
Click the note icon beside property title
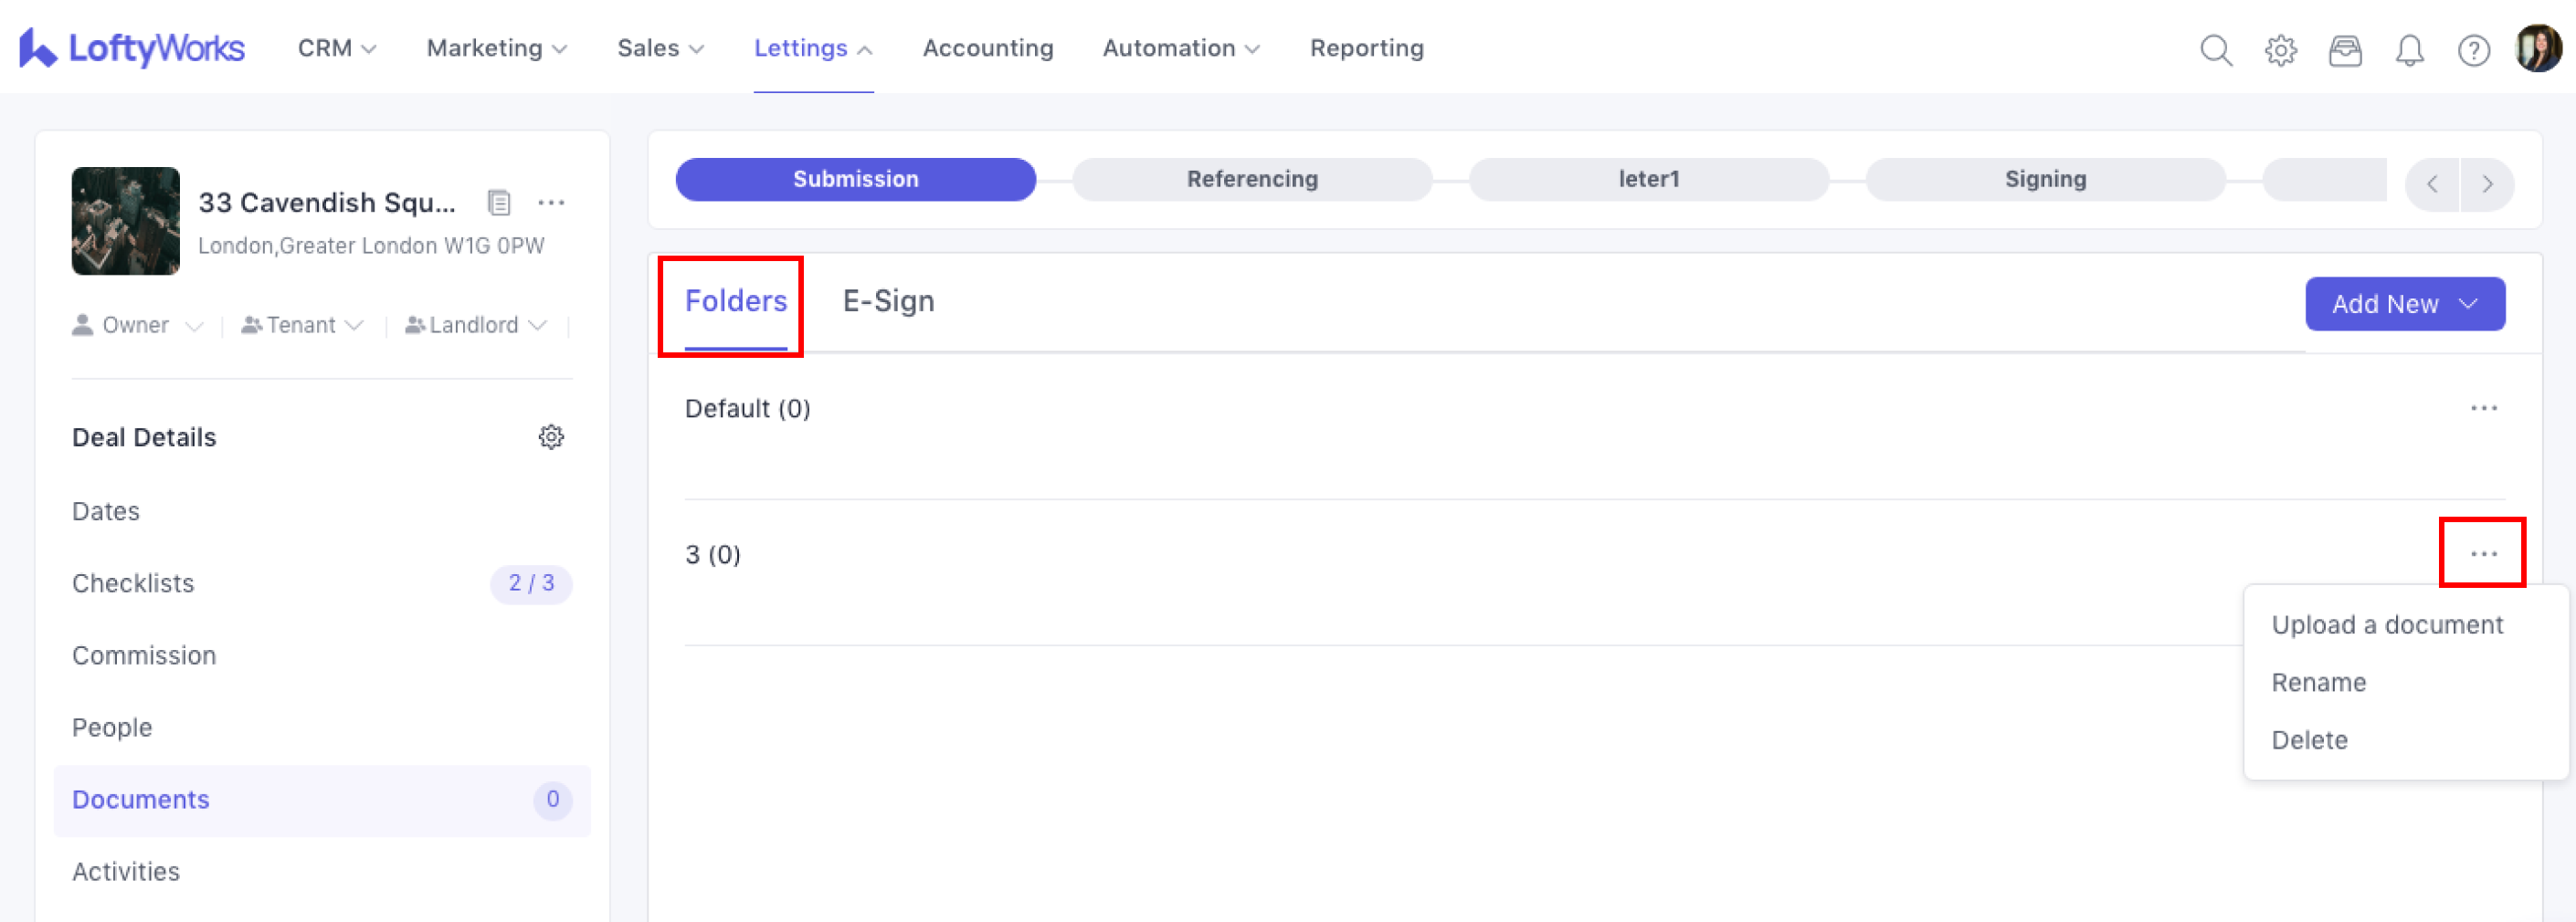click(498, 203)
